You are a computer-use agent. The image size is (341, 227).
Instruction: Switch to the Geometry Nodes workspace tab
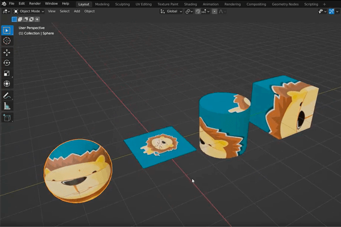[x=285, y=4]
